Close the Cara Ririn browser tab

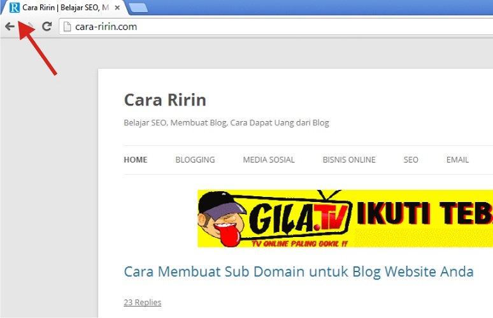[117, 8]
